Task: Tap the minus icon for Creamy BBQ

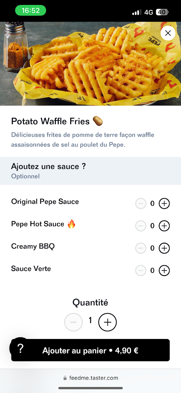Action: (141, 248)
